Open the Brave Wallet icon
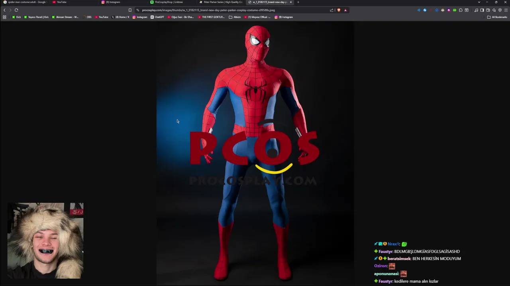 (488, 10)
